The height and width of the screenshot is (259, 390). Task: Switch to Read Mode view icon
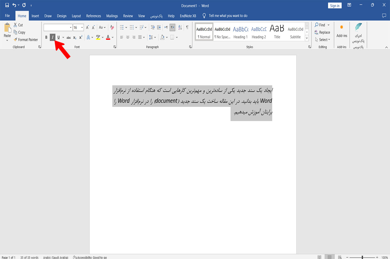point(319,257)
